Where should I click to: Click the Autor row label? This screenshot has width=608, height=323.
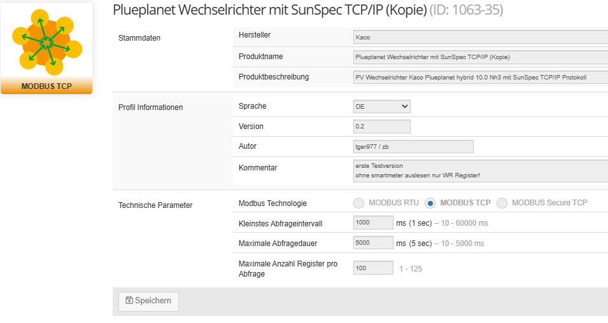coord(248,146)
